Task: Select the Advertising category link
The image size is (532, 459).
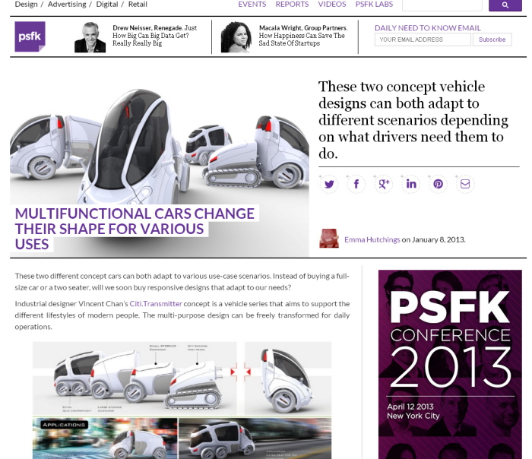Action: pyautogui.click(x=67, y=5)
